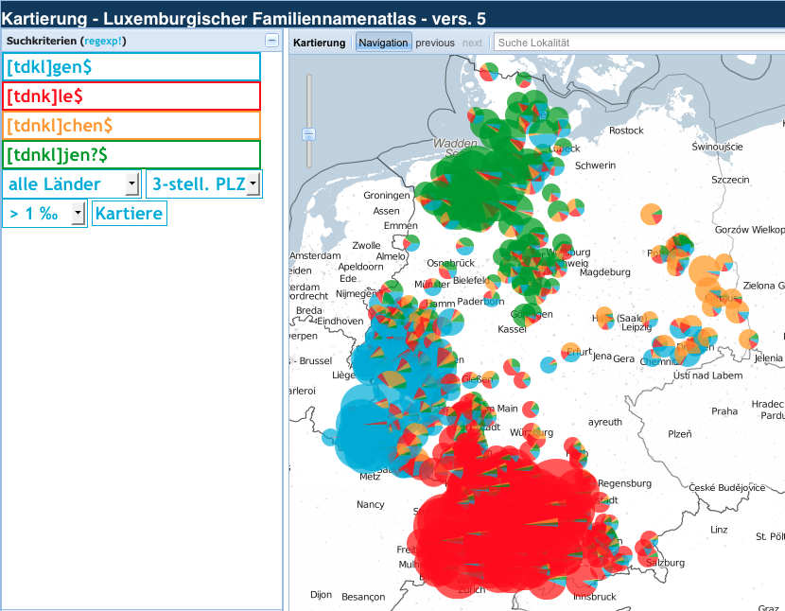Click 'next' in the map toolbar

pyautogui.click(x=472, y=43)
